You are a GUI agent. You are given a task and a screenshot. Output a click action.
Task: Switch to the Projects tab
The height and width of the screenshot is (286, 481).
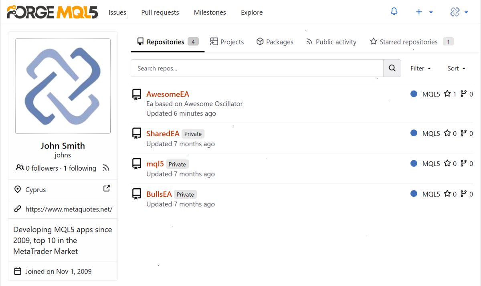click(x=227, y=42)
